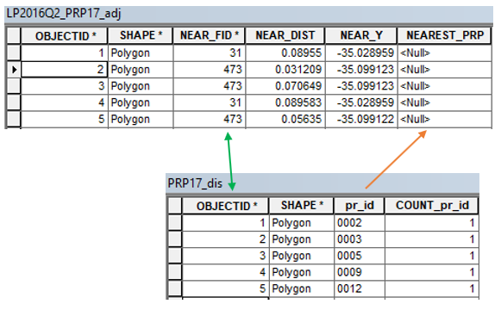Click the pr_id cell 0009
This screenshot has width=501, height=310.
(360, 272)
